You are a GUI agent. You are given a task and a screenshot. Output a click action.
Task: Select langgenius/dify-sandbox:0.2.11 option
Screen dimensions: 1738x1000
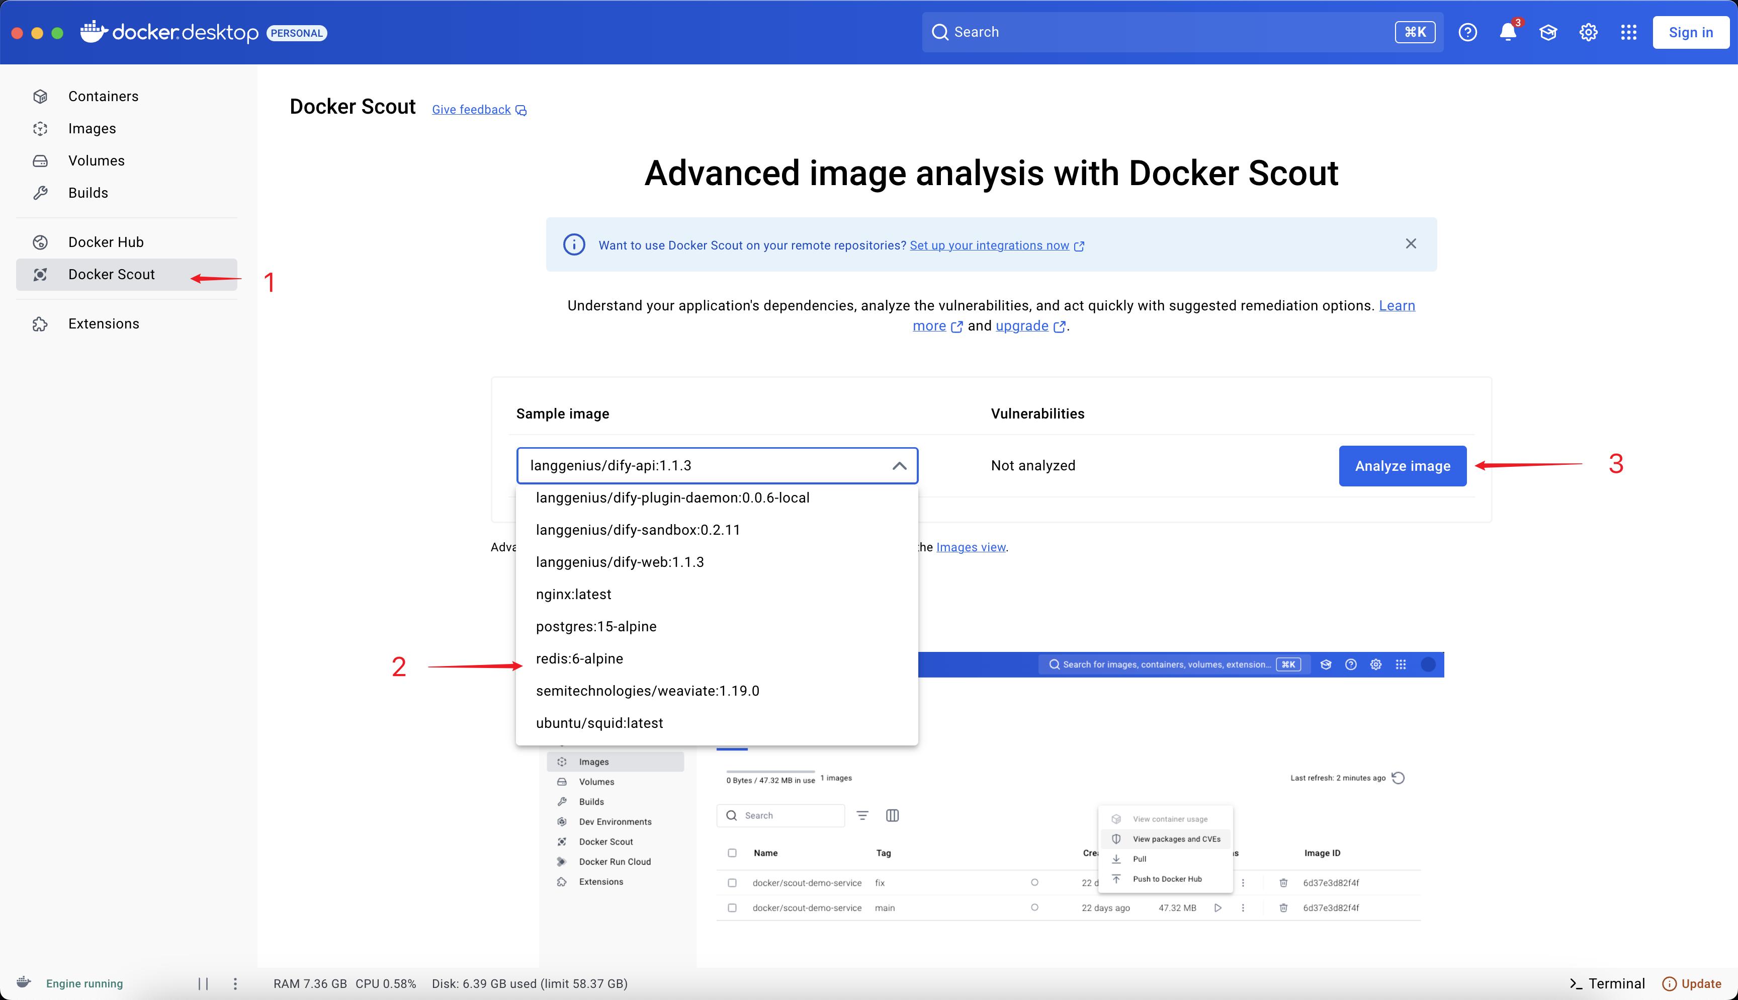click(x=717, y=530)
